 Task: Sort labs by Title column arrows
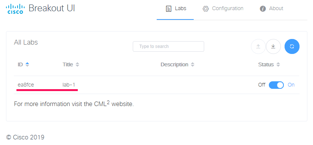[x=77, y=64]
